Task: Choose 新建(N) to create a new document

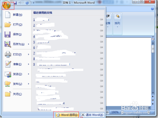Action: pyautogui.click(x=17, y=15)
